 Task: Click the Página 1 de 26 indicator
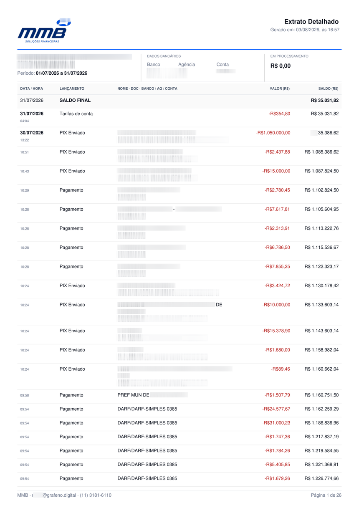coord(326,495)
